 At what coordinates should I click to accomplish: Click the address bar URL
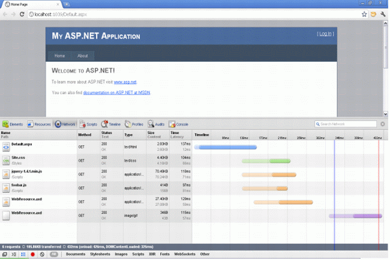click(x=61, y=14)
